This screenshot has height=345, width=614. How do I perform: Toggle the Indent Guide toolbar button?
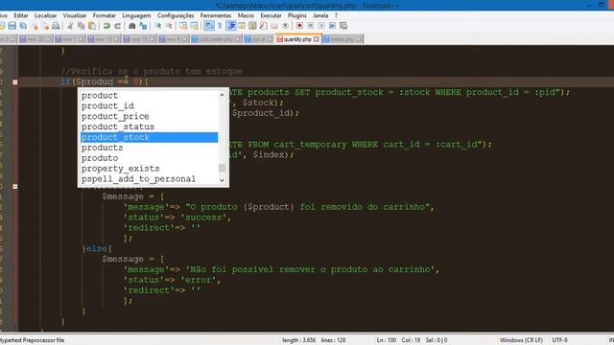[x=231, y=26]
